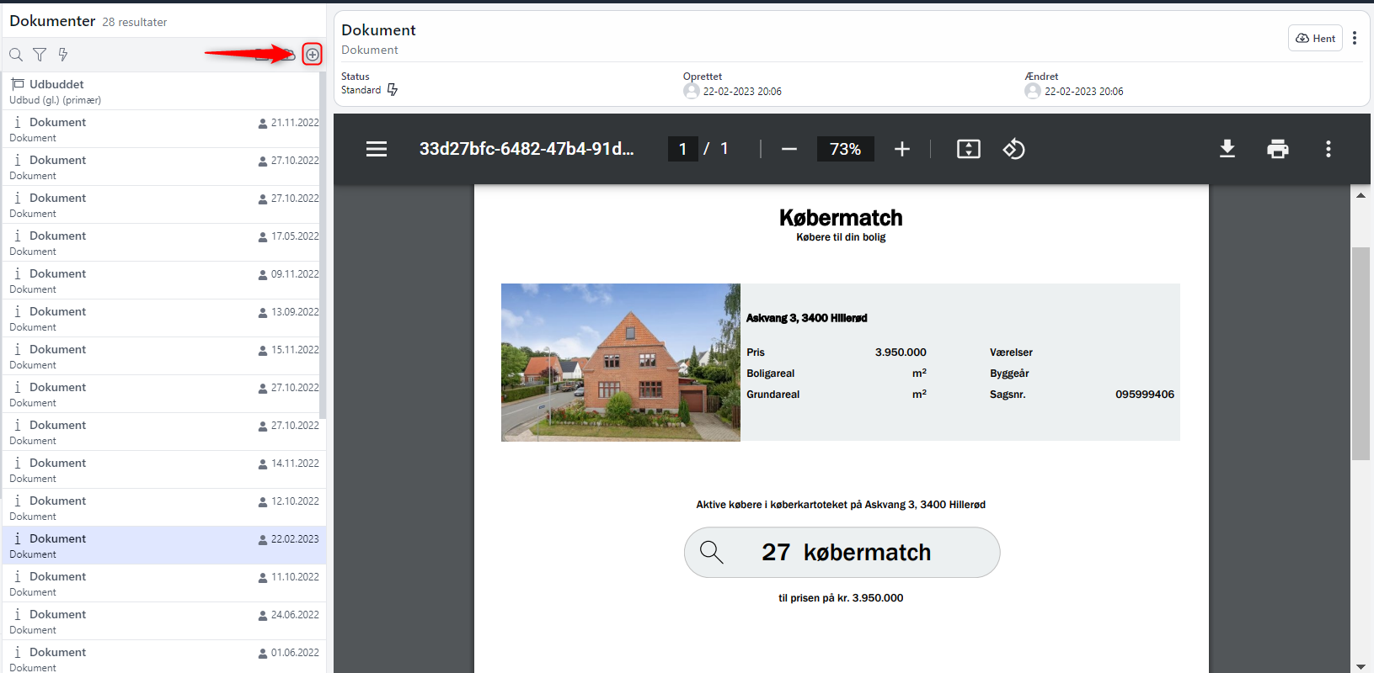Open the document options three-dot menu
This screenshot has height=673, width=1374.
click(x=1355, y=38)
